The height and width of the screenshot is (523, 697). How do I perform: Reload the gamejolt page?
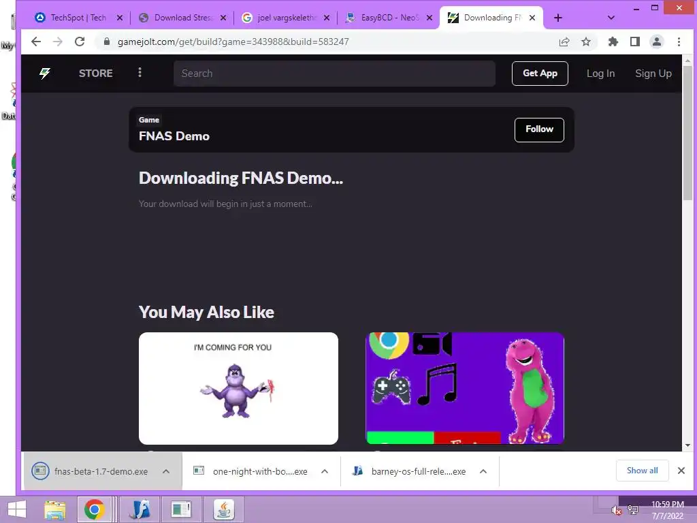point(80,42)
